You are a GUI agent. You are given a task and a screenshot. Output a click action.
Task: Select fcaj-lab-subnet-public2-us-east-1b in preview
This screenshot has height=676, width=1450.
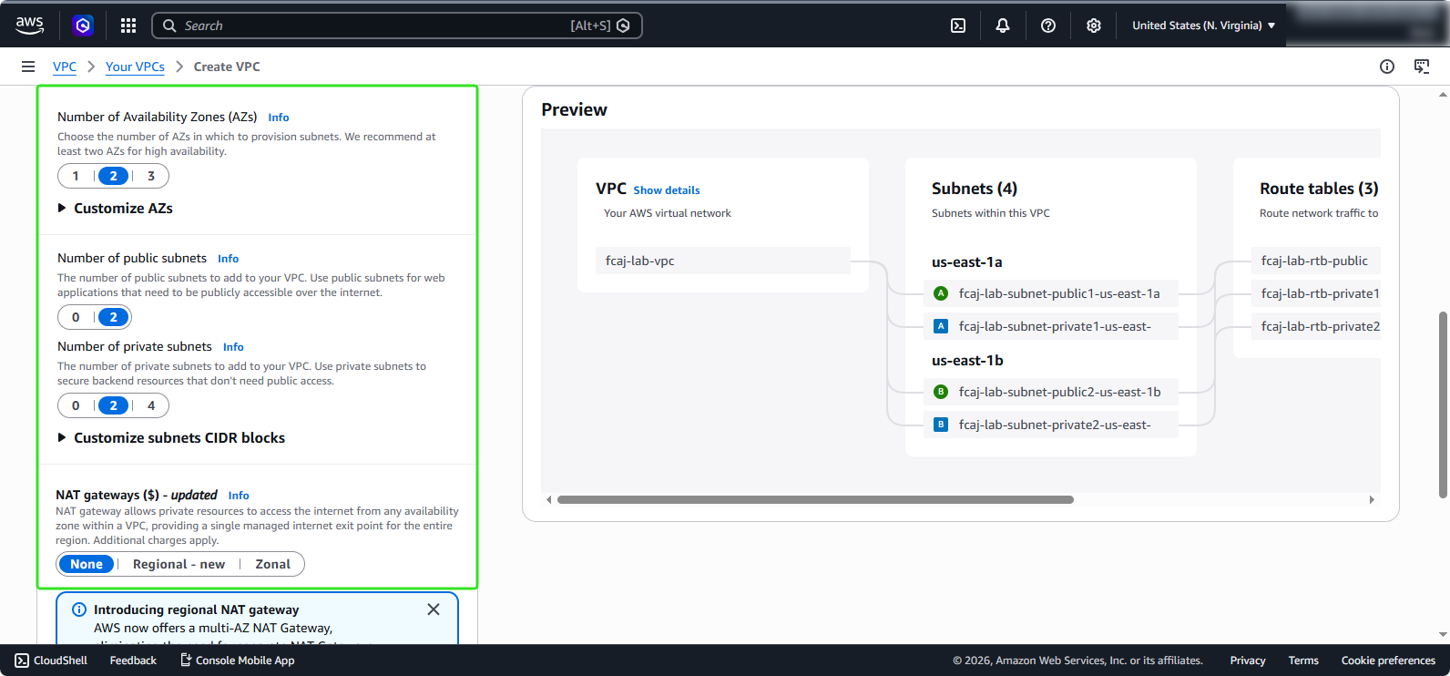tap(1051, 392)
